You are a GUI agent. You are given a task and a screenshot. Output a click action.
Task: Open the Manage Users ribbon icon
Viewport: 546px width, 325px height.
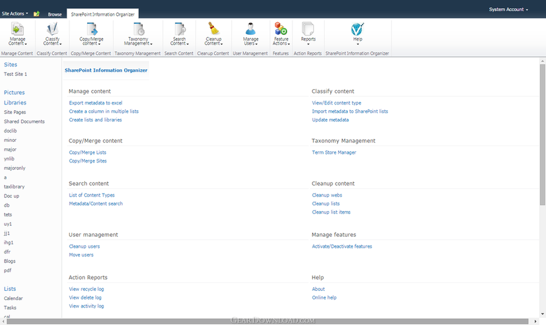point(251,28)
